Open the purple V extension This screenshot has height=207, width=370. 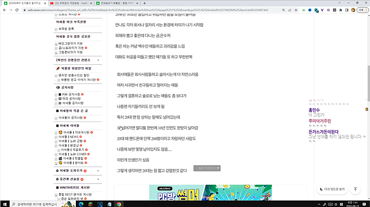click(322, 10)
